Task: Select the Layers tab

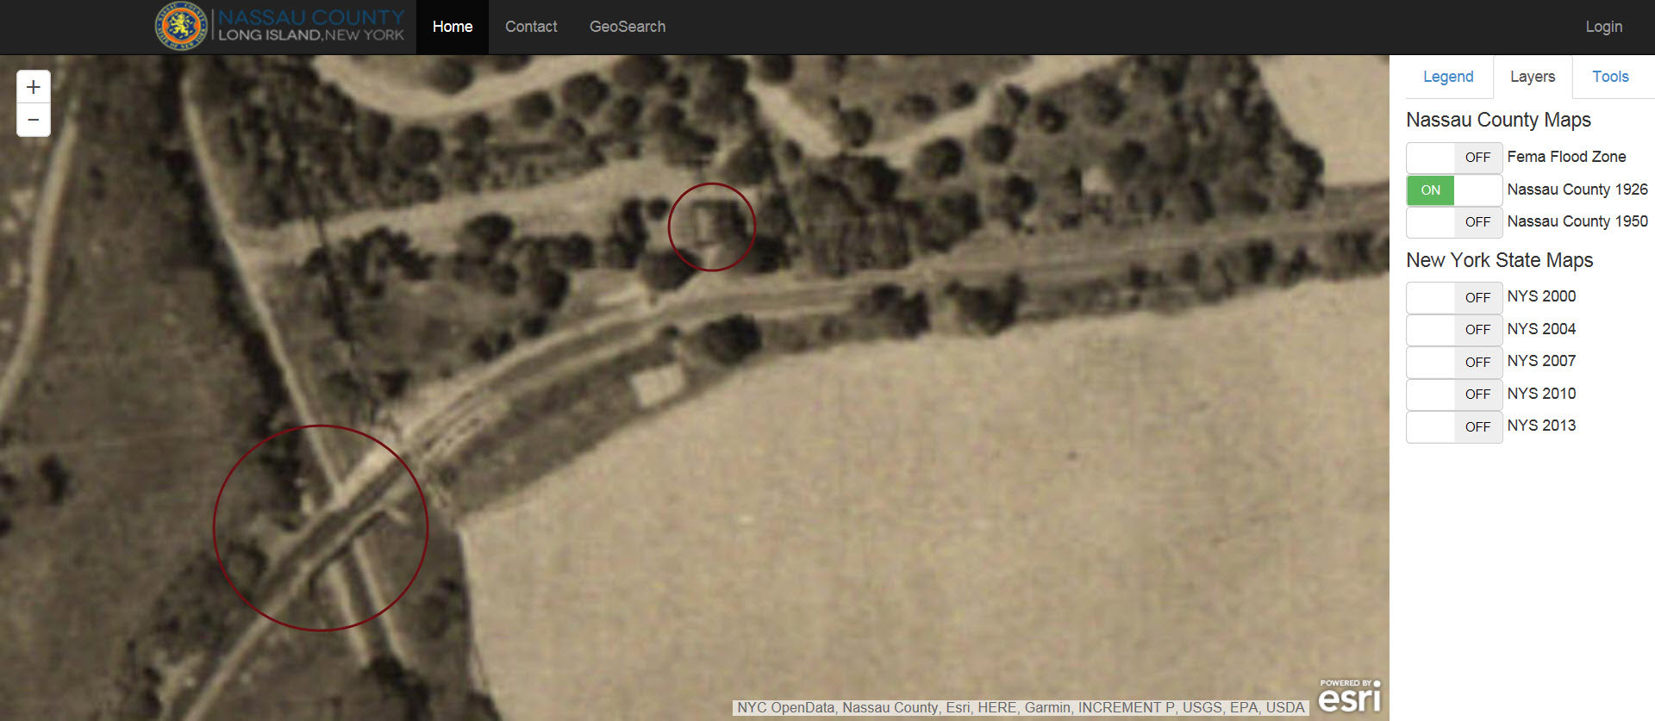Action: pos(1532,77)
